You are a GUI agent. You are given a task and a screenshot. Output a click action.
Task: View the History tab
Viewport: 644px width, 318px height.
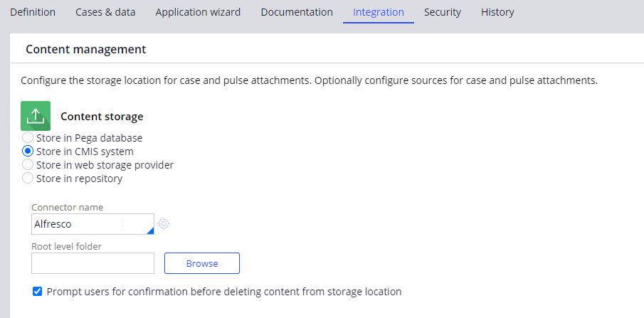pos(497,12)
